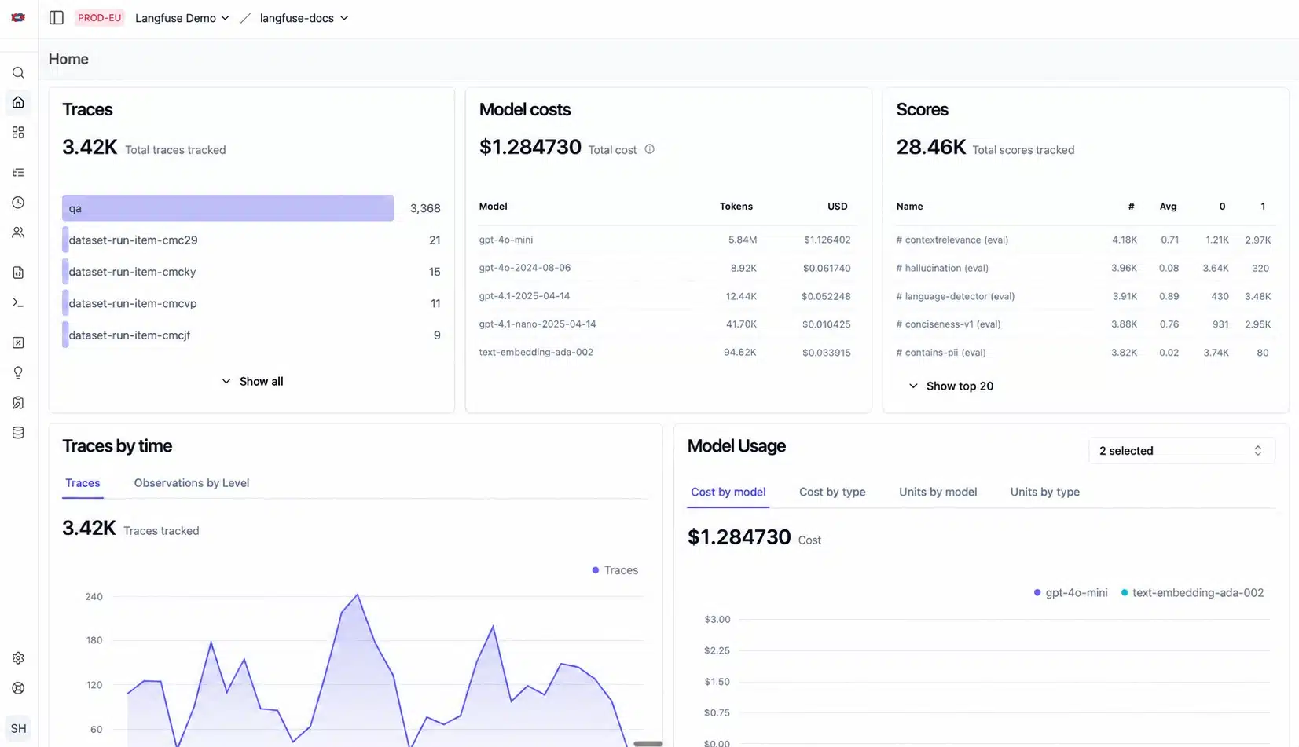The height and width of the screenshot is (747, 1299).
Task: Open the users people icon
Action: coord(18,233)
